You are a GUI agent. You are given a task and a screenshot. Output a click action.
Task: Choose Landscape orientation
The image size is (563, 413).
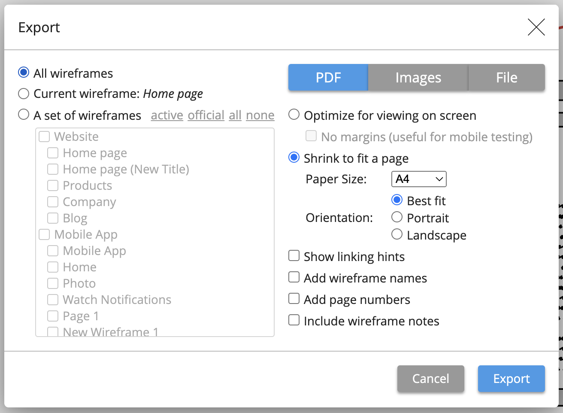(x=397, y=234)
